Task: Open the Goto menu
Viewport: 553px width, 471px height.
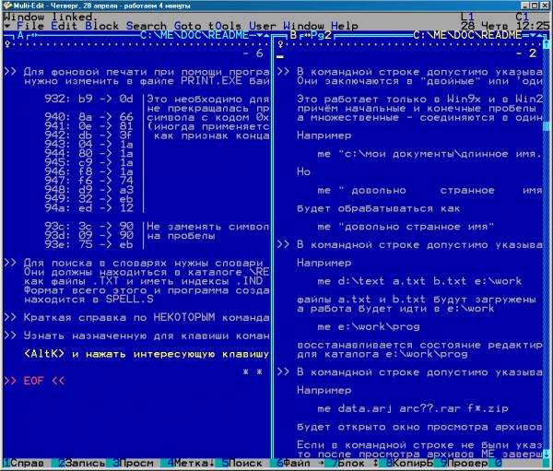Action: tap(189, 26)
